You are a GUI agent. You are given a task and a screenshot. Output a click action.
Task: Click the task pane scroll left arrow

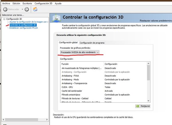3,120
